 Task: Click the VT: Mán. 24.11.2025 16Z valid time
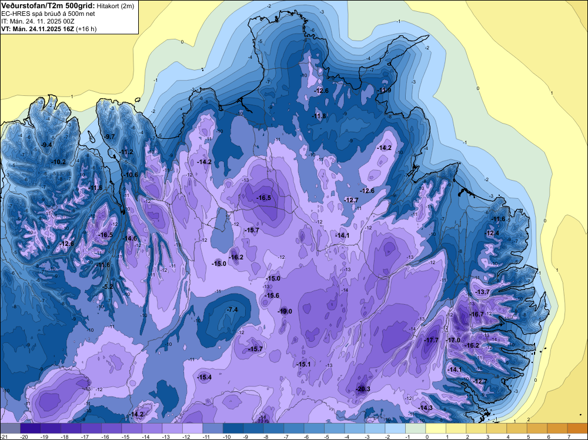[x=38, y=29]
